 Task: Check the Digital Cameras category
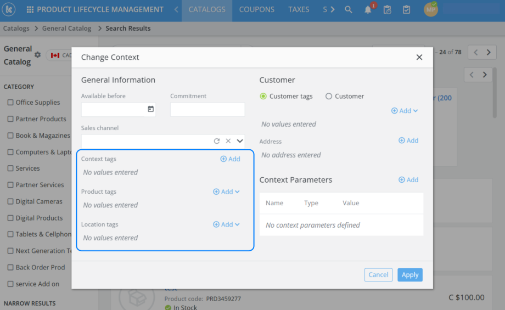click(10, 201)
